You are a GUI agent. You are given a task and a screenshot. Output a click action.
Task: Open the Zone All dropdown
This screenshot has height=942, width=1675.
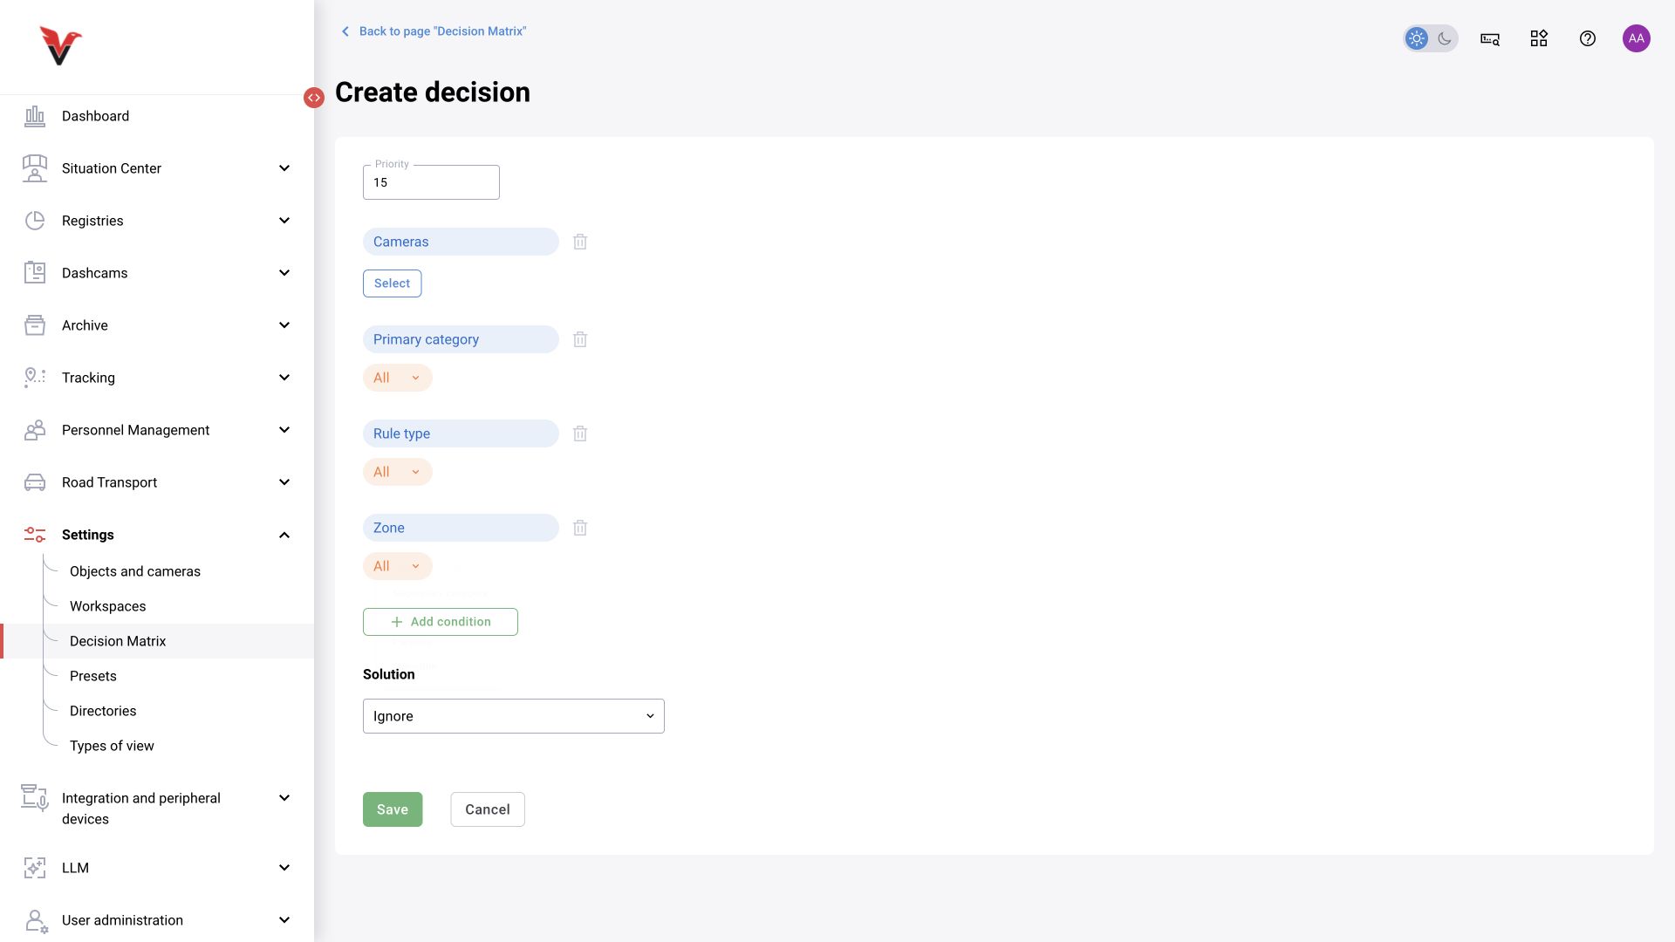[398, 566]
